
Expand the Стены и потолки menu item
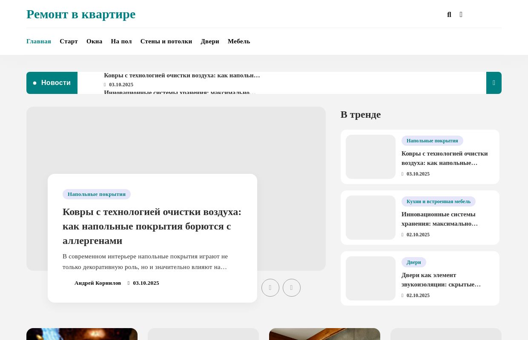pos(166,41)
